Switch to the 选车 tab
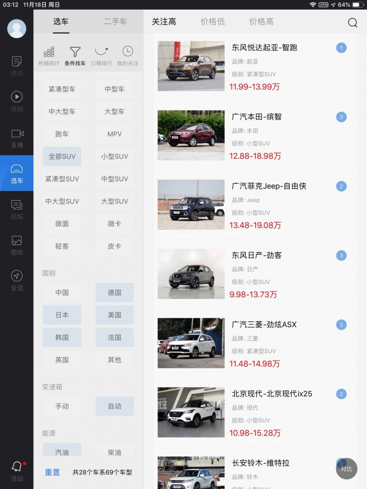 tap(61, 21)
